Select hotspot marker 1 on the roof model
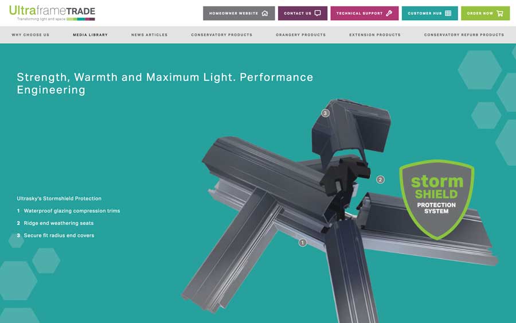The width and height of the screenshot is (516, 323). [x=303, y=243]
